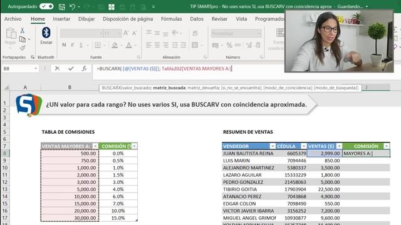The image size is (401, 225).
Task: Click the Increase Indent icon
Action: 184,45
